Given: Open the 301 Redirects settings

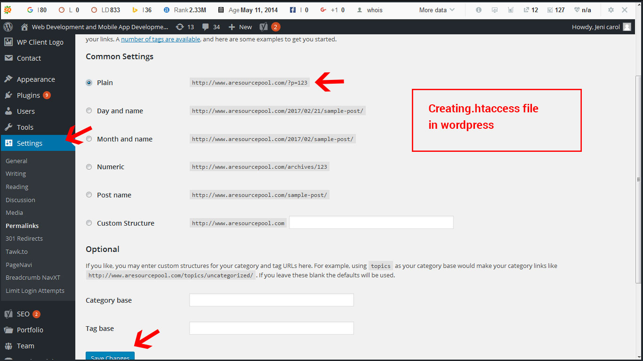Looking at the screenshot, I should [x=24, y=238].
